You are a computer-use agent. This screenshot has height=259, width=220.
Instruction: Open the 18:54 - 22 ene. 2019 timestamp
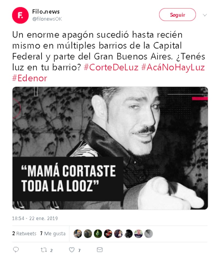[35, 218]
